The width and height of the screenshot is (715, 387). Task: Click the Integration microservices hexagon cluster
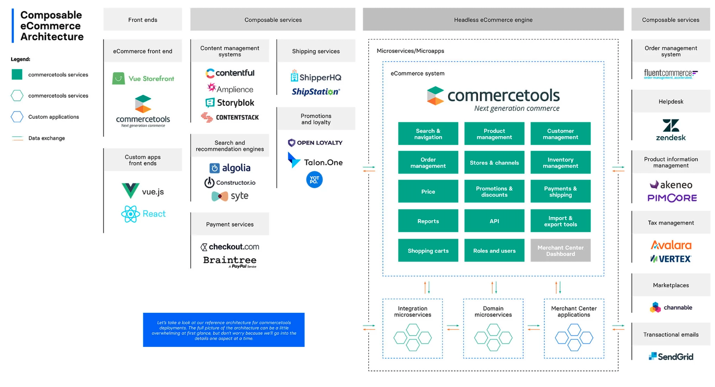point(412,337)
